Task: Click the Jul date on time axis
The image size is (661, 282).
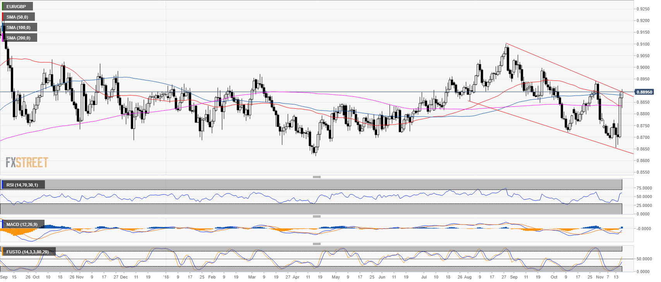Action: pos(424,277)
